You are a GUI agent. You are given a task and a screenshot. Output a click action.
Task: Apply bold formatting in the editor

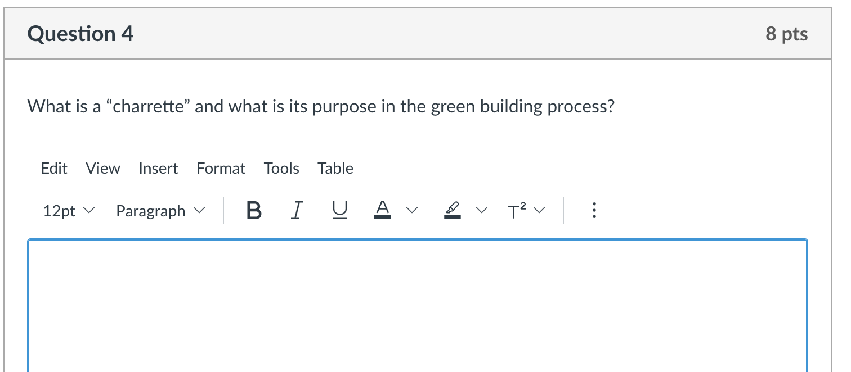253,210
